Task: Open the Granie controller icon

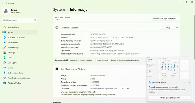Action: 5,68
